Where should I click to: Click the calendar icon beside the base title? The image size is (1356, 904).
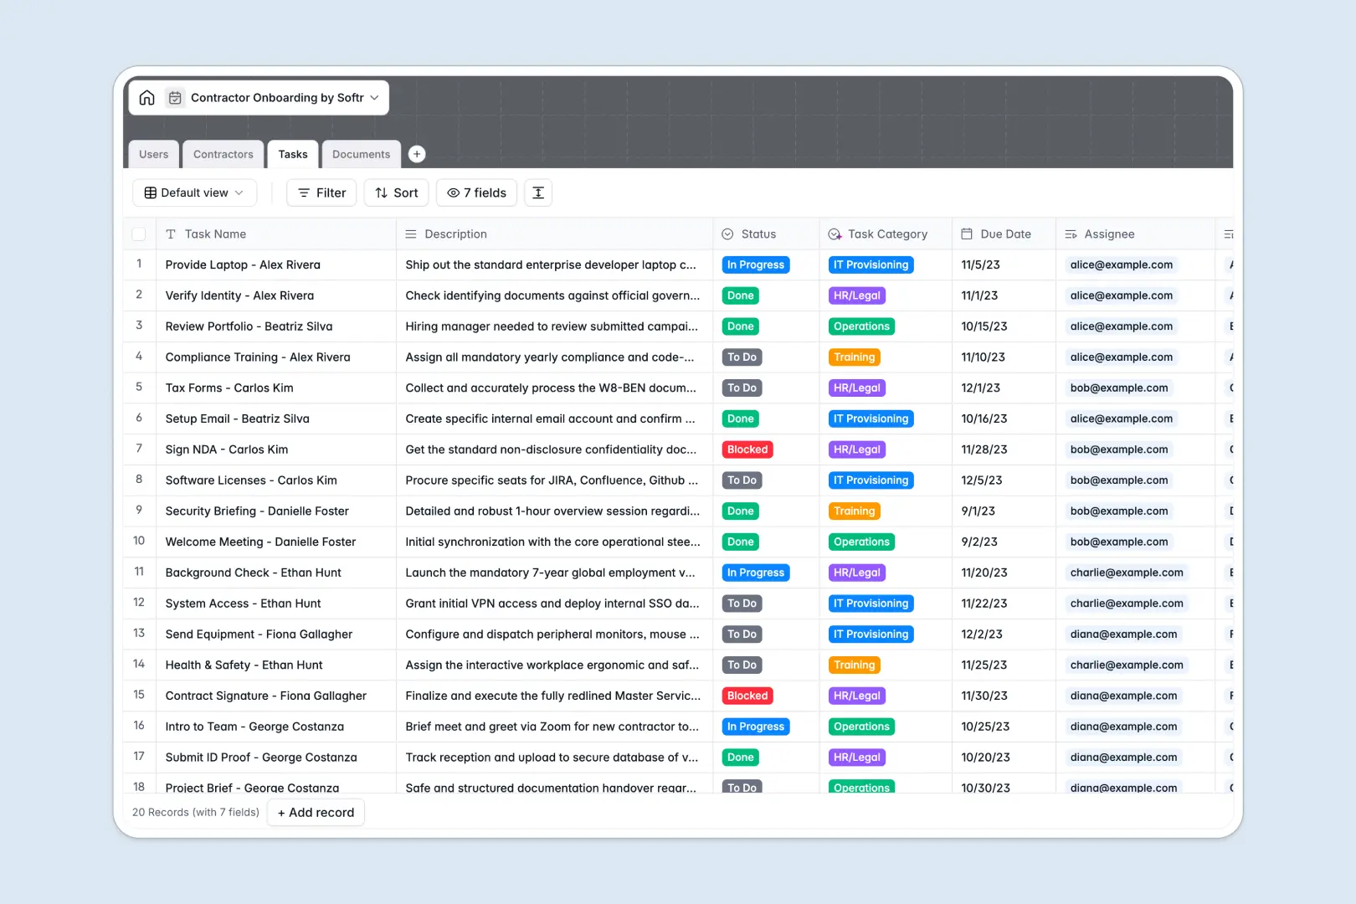click(175, 97)
